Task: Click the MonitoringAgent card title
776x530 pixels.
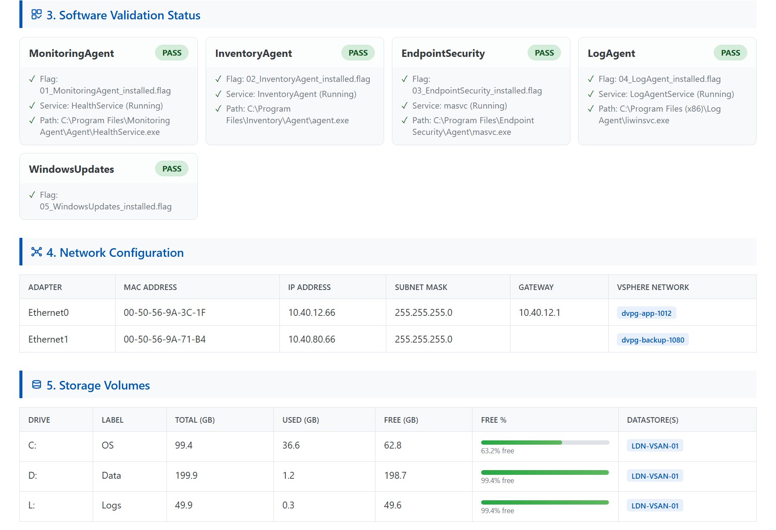Action: coord(72,53)
